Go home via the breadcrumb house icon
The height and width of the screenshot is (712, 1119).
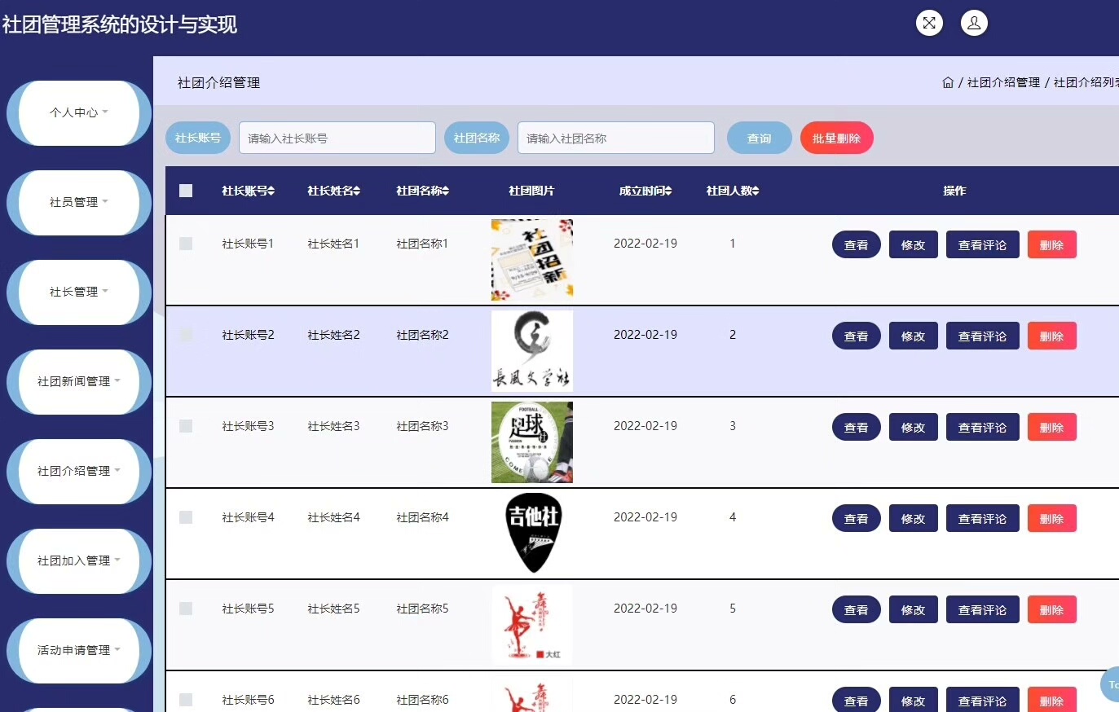coord(948,82)
